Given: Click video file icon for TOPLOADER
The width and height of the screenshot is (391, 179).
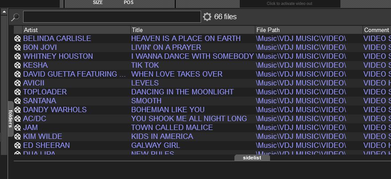Looking at the screenshot, I should (17, 92).
